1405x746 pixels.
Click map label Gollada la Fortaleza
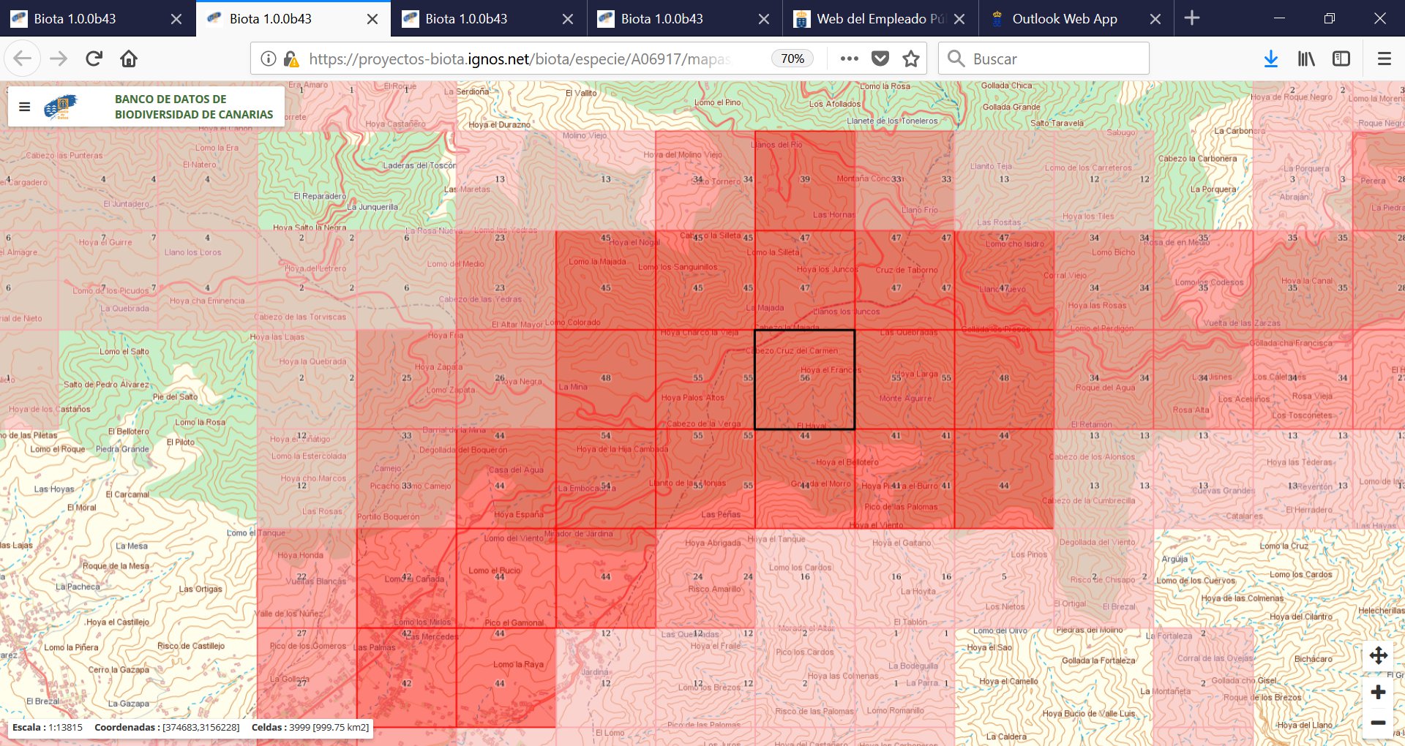pyautogui.click(x=1098, y=660)
